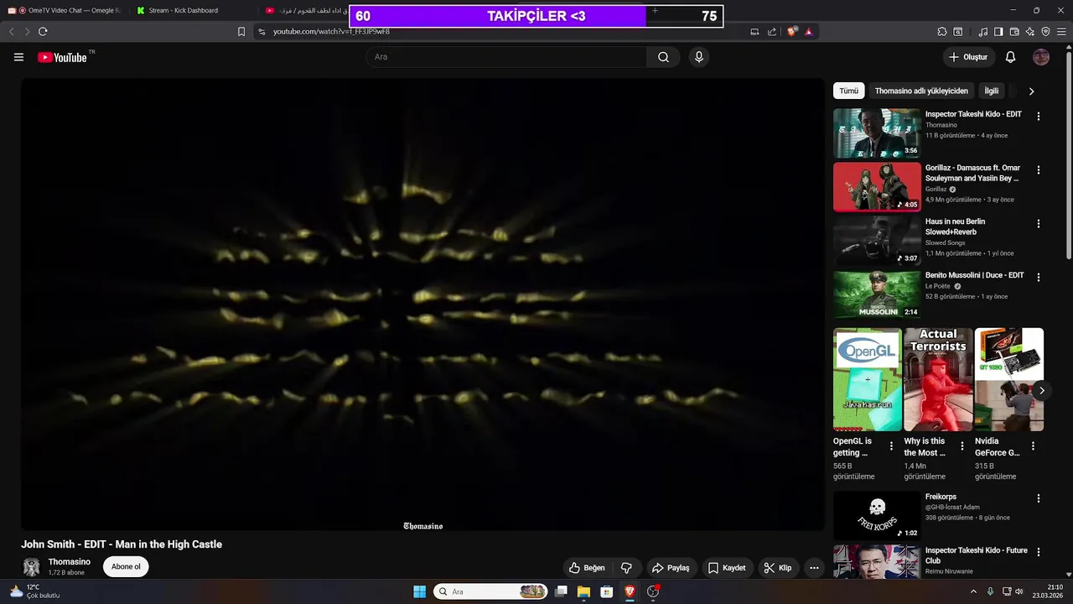Share this page via address bar icon
The image size is (1073, 604).
click(771, 31)
